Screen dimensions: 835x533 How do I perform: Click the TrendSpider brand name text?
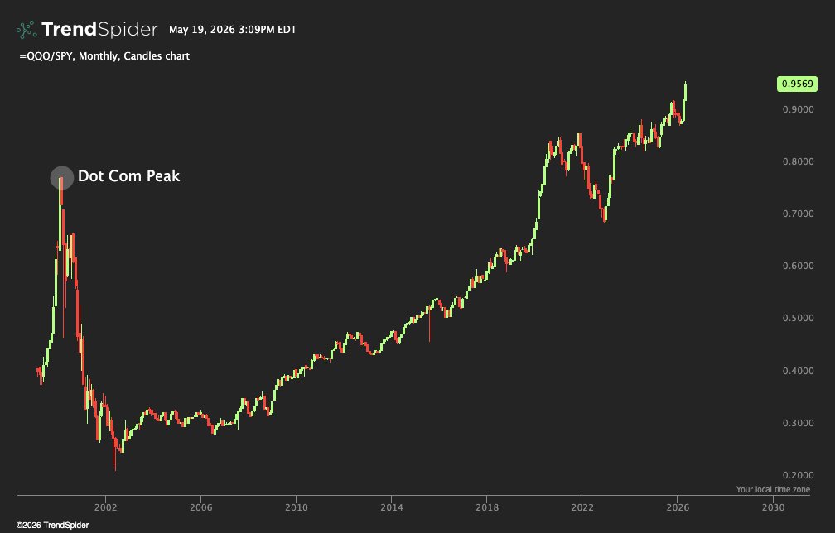click(99, 29)
